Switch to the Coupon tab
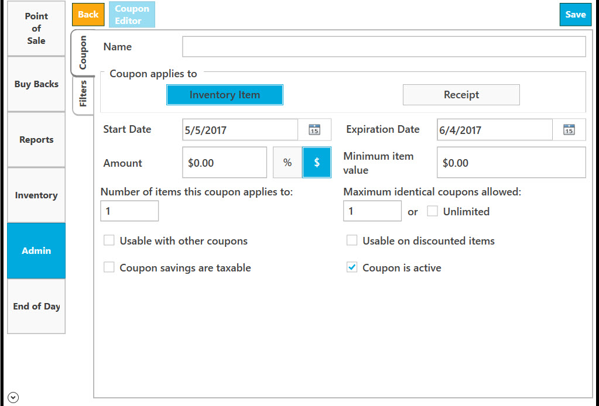This screenshot has height=406, width=599. (83, 53)
